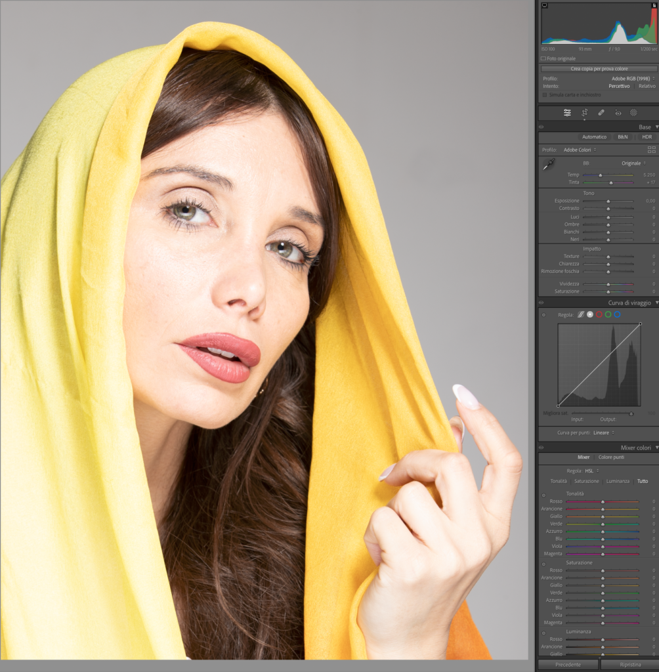This screenshot has width=659, height=672.
Task: Select the Healing bandage tool
Action: click(601, 113)
